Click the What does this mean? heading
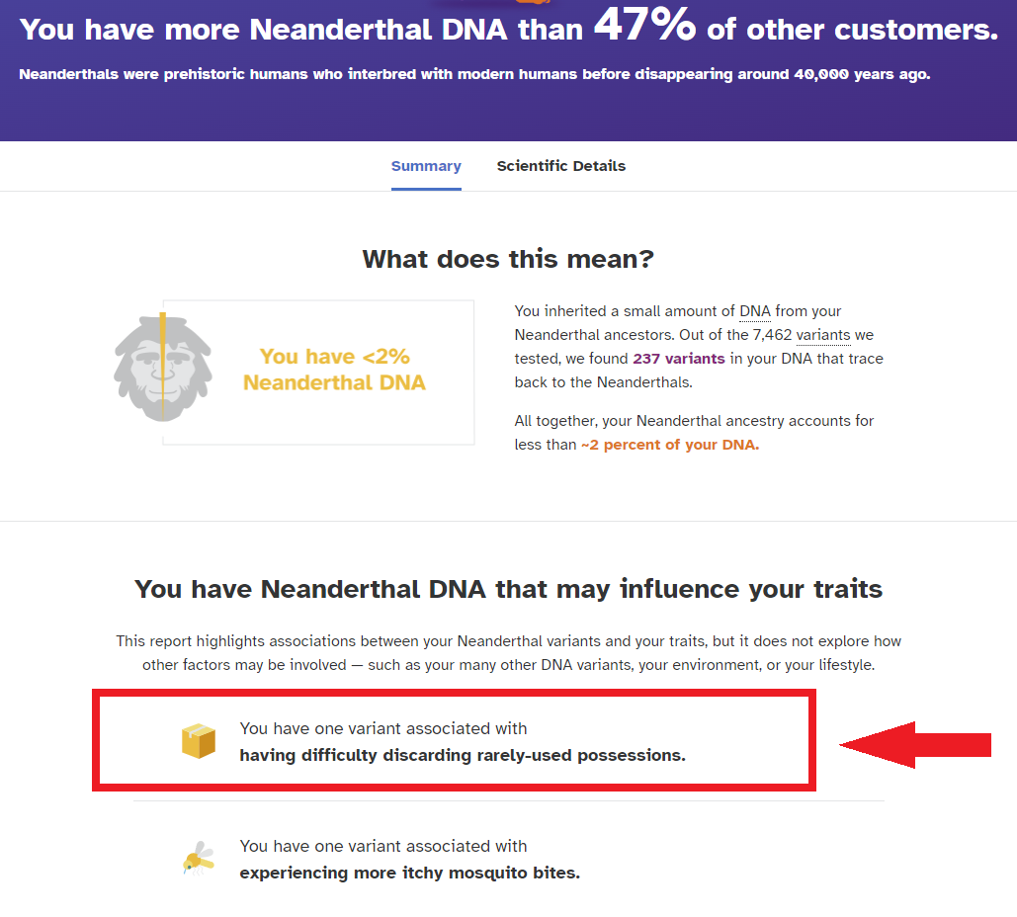The image size is (1017, 917). (508, 260)
